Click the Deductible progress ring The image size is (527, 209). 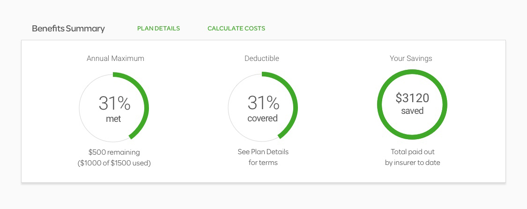click(x=263, y=106)
